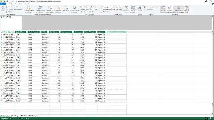Import data À partir de la base de données

click(x=29, y=9)
